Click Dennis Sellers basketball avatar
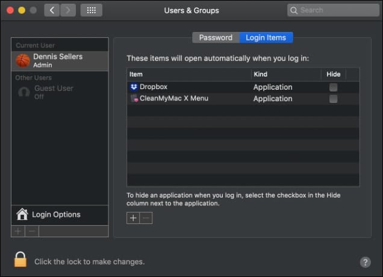This screenshot has height=277, width=383. [23, 60]
